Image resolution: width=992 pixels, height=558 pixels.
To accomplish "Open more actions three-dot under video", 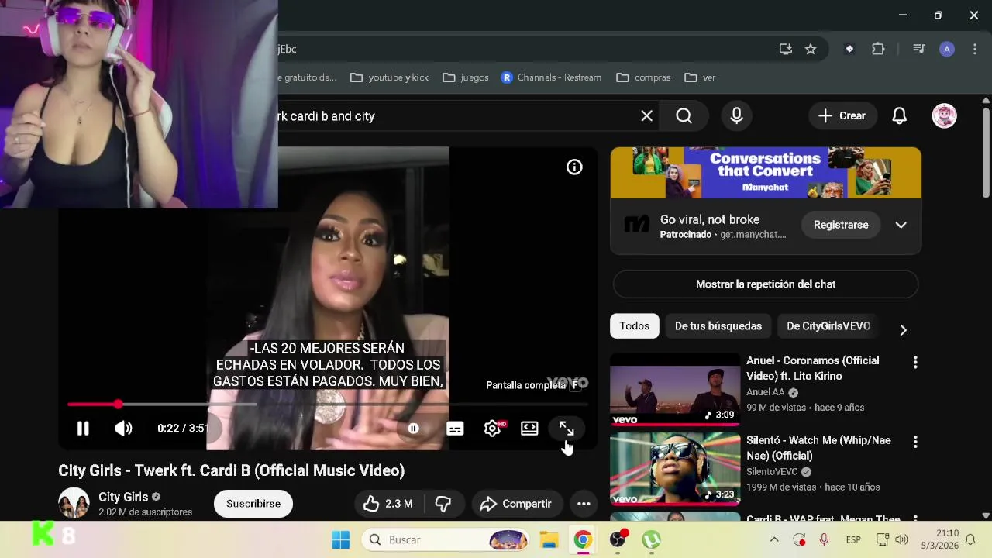I will pyautogui.click(x=584, y=504).
